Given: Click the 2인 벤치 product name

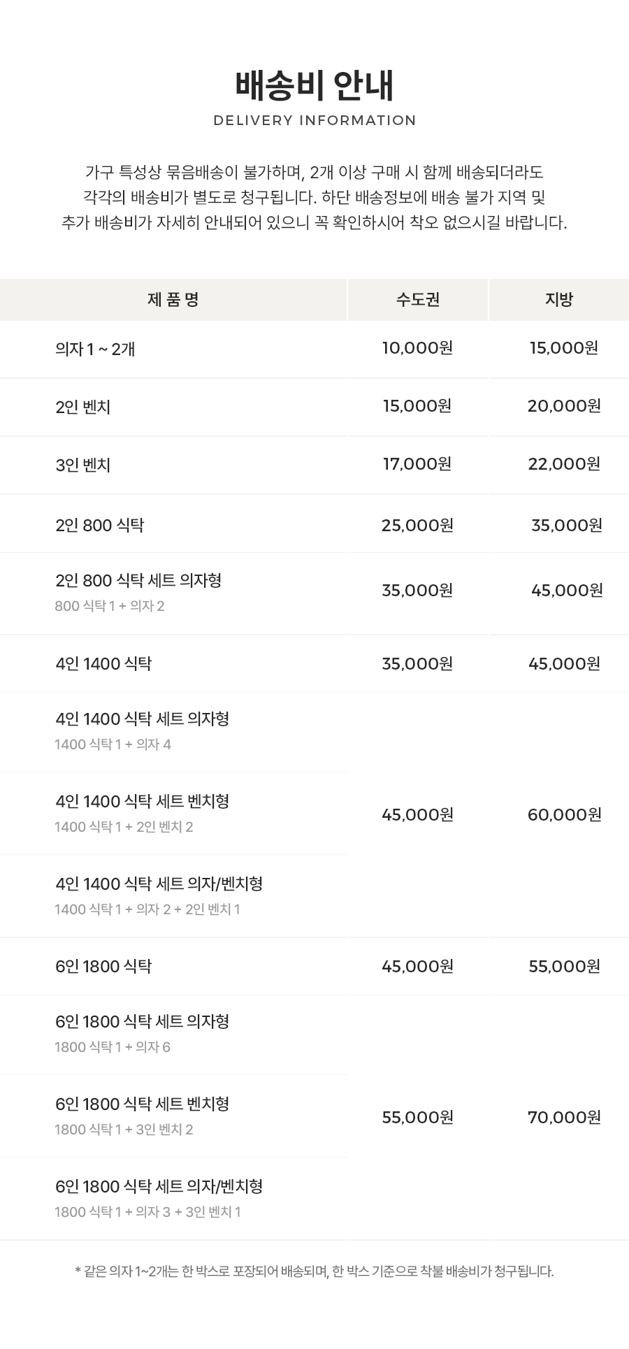Looking at the screenshot, I should [x=83, y=407].
